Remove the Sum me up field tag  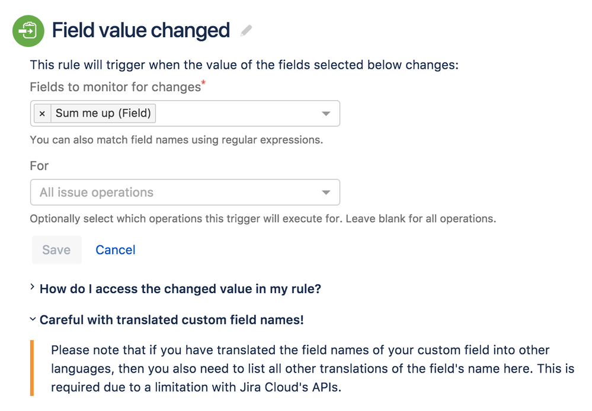(x=42, y=113)
